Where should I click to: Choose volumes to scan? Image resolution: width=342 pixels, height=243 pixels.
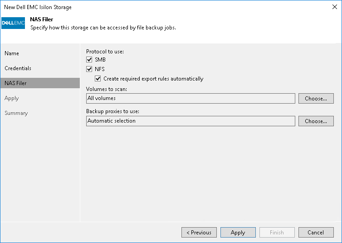click(316, 98)
